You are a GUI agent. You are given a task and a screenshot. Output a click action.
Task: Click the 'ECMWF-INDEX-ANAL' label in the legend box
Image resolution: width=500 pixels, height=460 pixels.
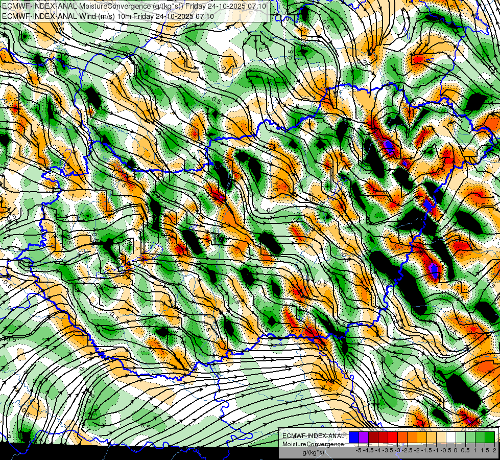click(x=314, y=436)
